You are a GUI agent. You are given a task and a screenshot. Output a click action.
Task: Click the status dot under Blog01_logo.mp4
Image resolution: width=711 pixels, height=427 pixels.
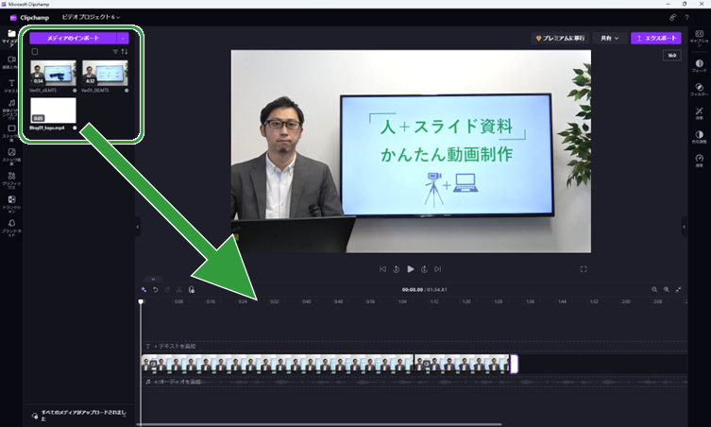(75, 128)
